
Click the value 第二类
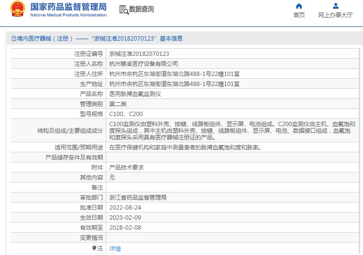tap(118, 104)
